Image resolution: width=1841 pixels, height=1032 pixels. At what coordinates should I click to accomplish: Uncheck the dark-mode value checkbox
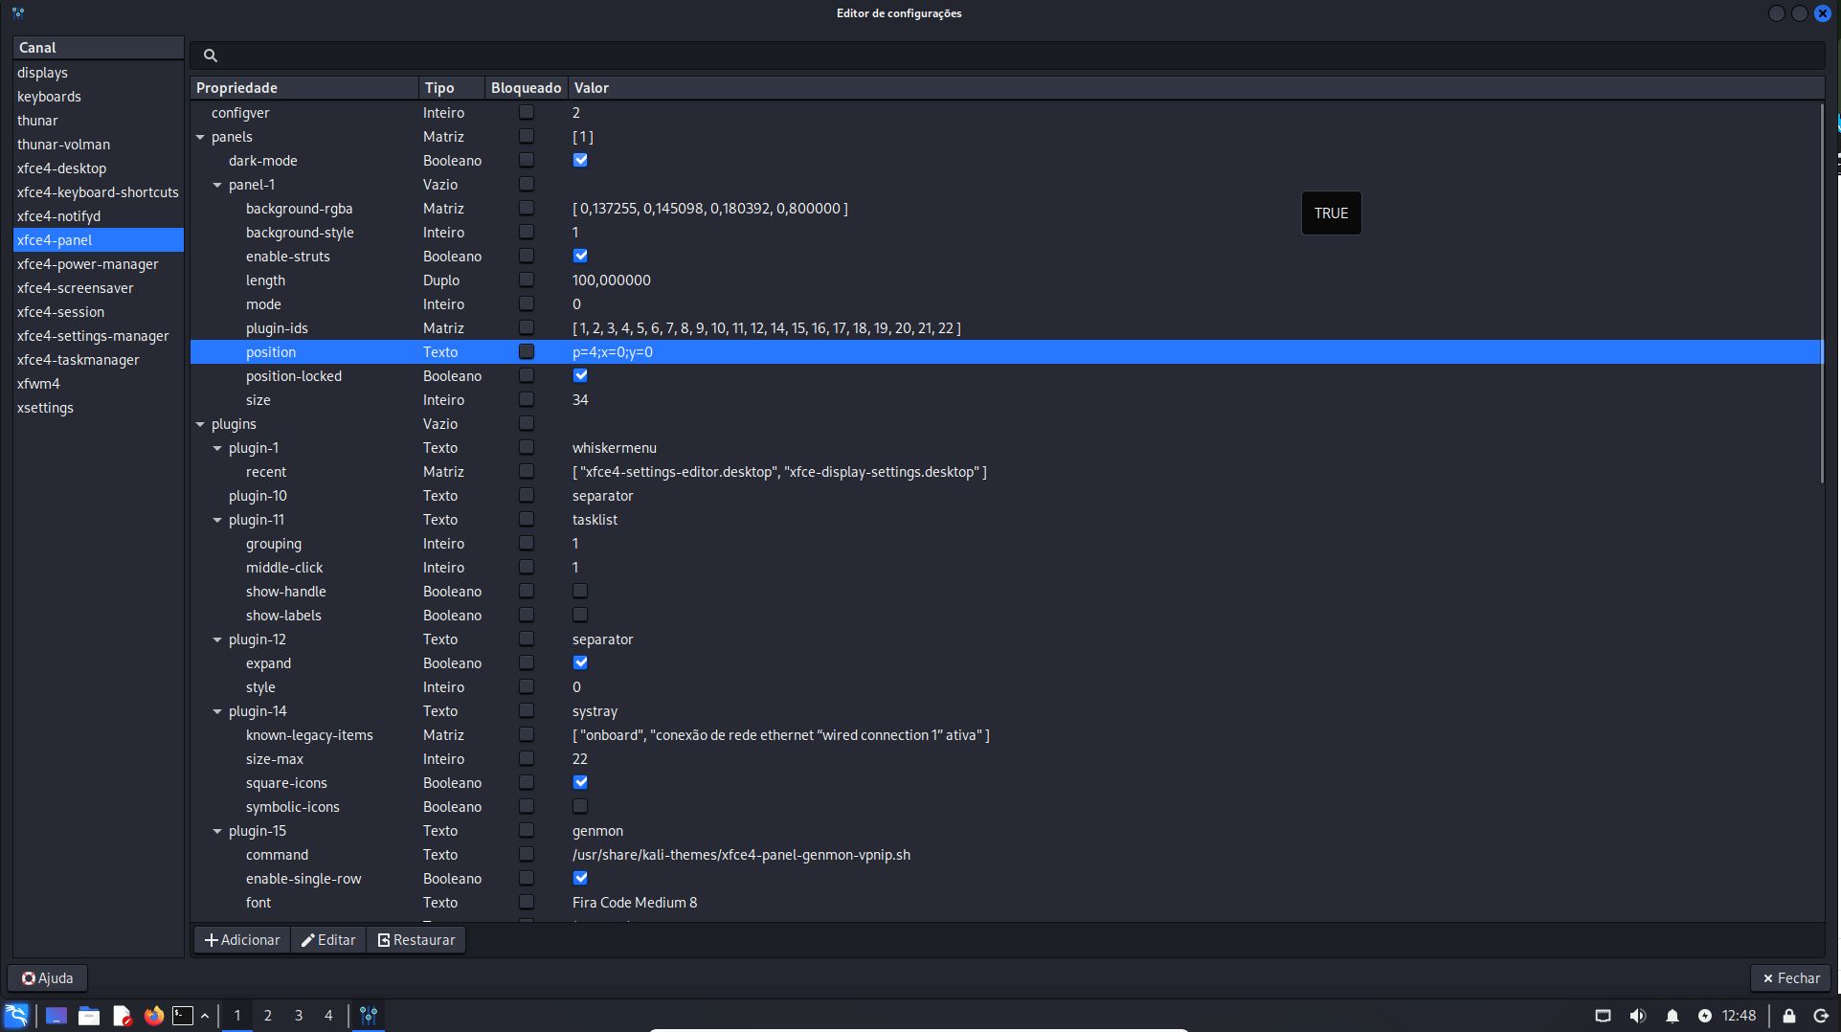(x=580, y=161)
